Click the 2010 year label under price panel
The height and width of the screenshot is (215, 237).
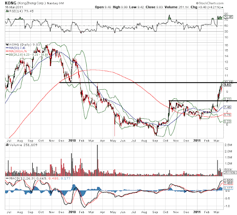(72, 140)
